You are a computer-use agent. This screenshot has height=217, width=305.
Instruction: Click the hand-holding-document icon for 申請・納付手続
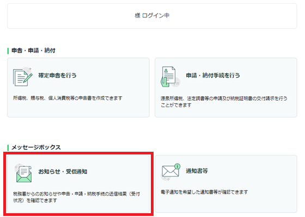170,77
